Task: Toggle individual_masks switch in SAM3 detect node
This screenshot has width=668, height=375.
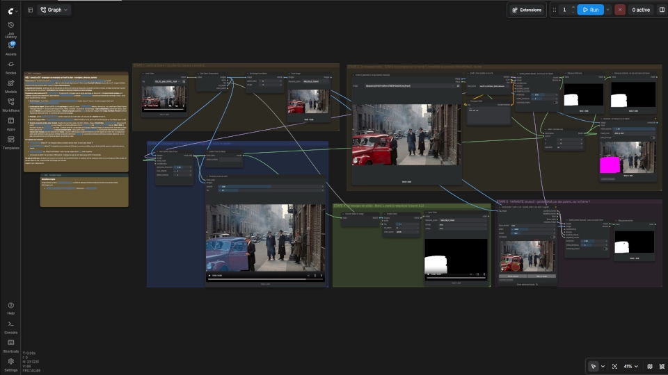Action: tap(555, 103)
